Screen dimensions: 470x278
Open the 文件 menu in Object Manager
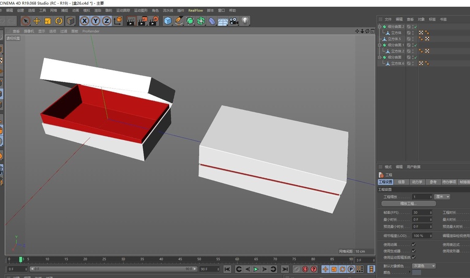coord(388,19)
